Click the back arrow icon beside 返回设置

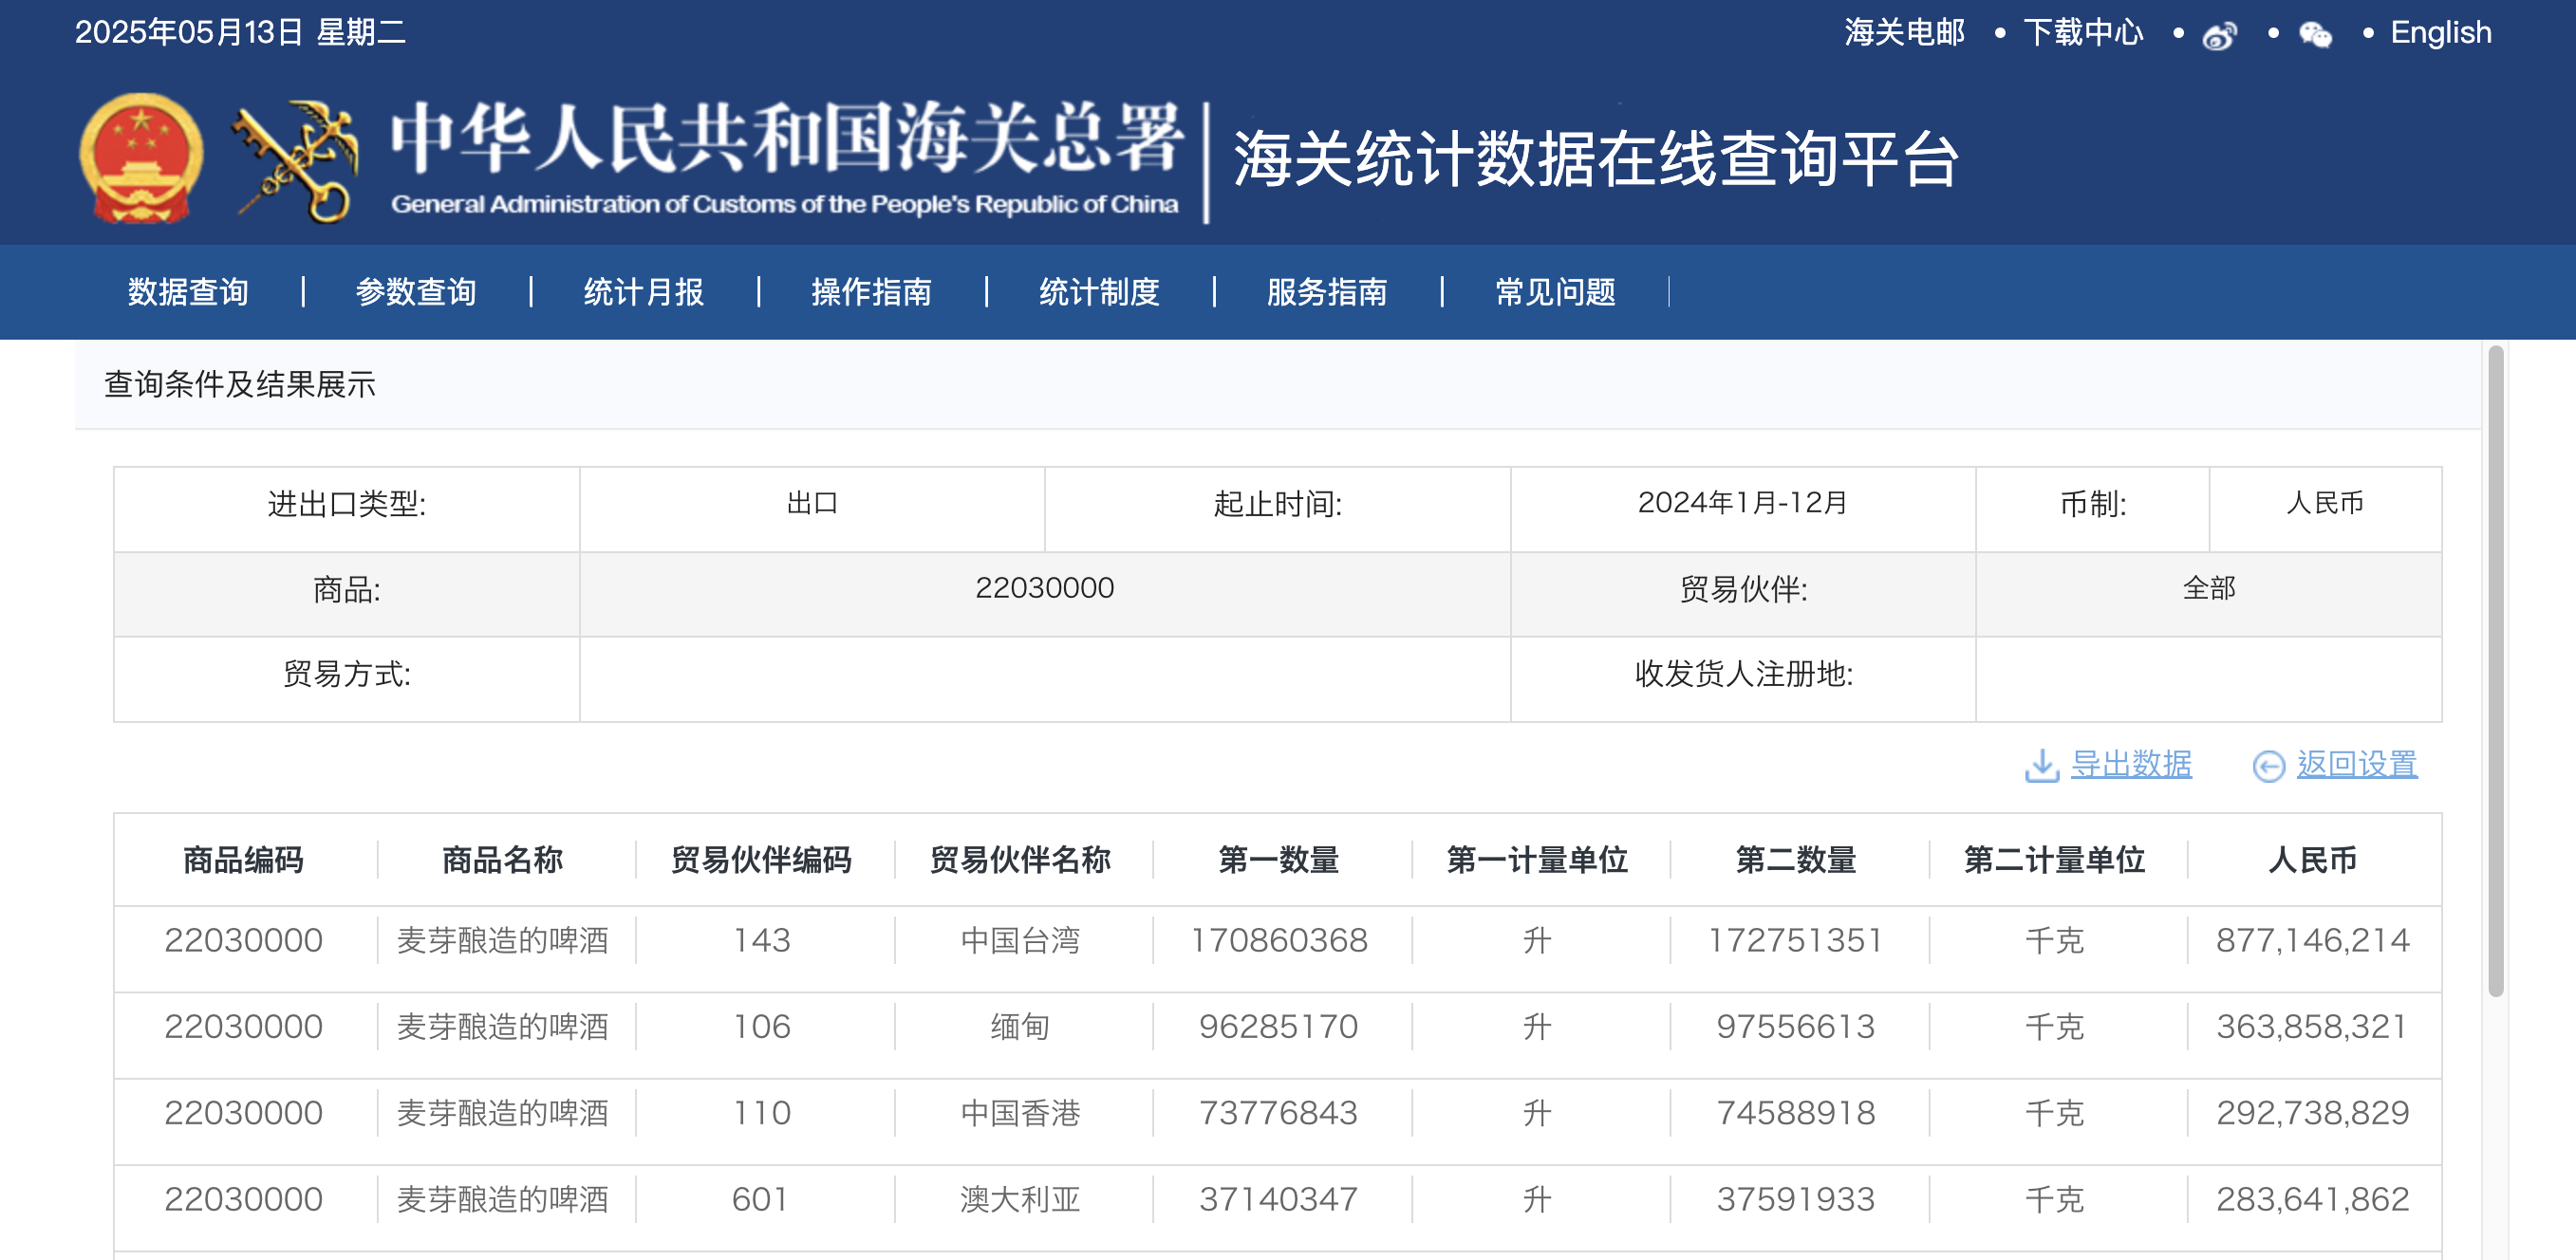(x=2268, y=766)
